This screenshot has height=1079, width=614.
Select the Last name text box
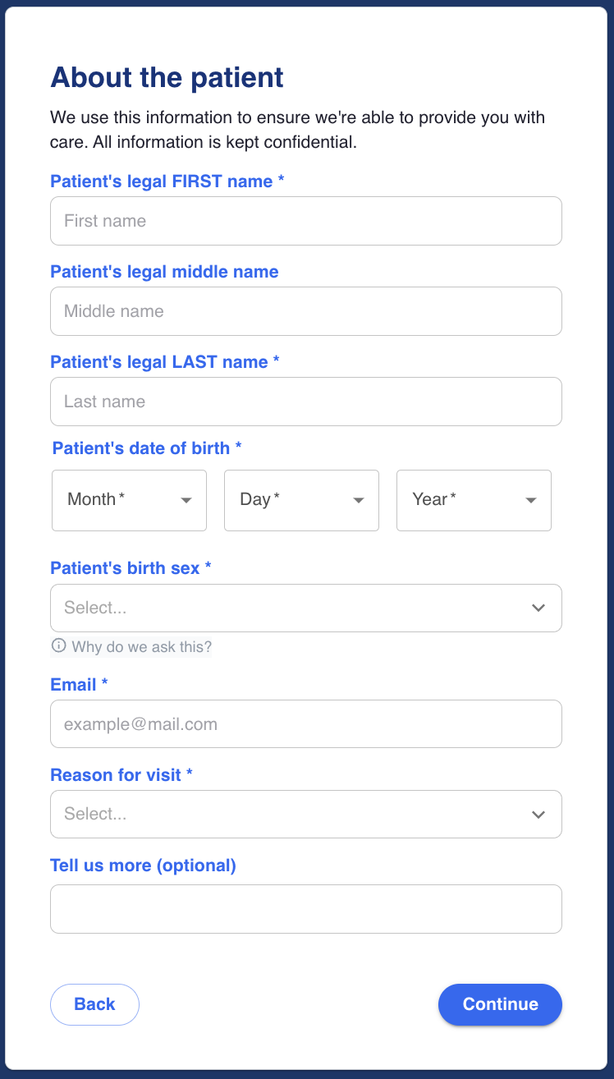coord(305,402)
